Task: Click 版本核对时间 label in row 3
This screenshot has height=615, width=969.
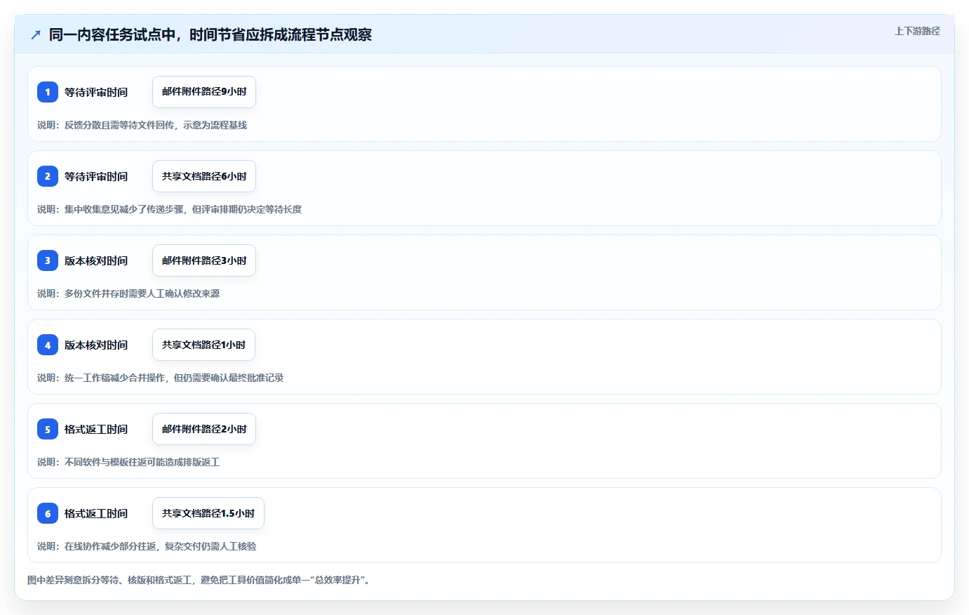Action: coord(96,260)
